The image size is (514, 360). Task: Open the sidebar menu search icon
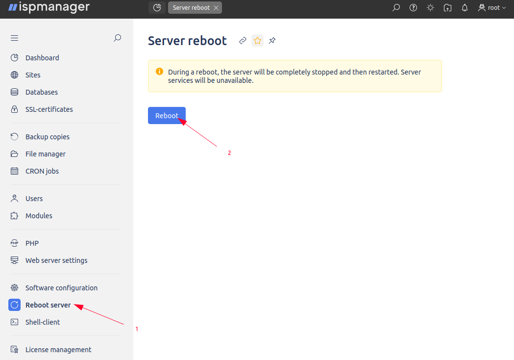click(117, 38)
